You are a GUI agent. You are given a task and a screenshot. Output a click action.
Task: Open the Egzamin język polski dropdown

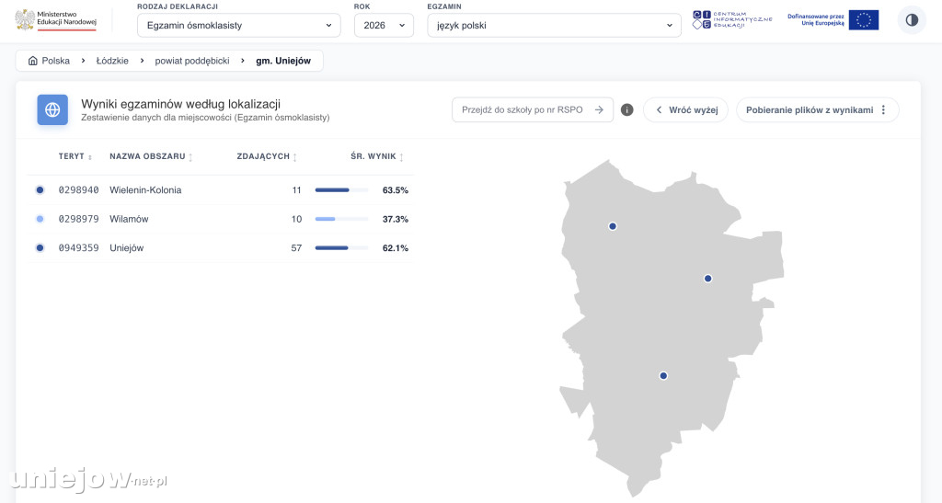(x=554, y=25)
